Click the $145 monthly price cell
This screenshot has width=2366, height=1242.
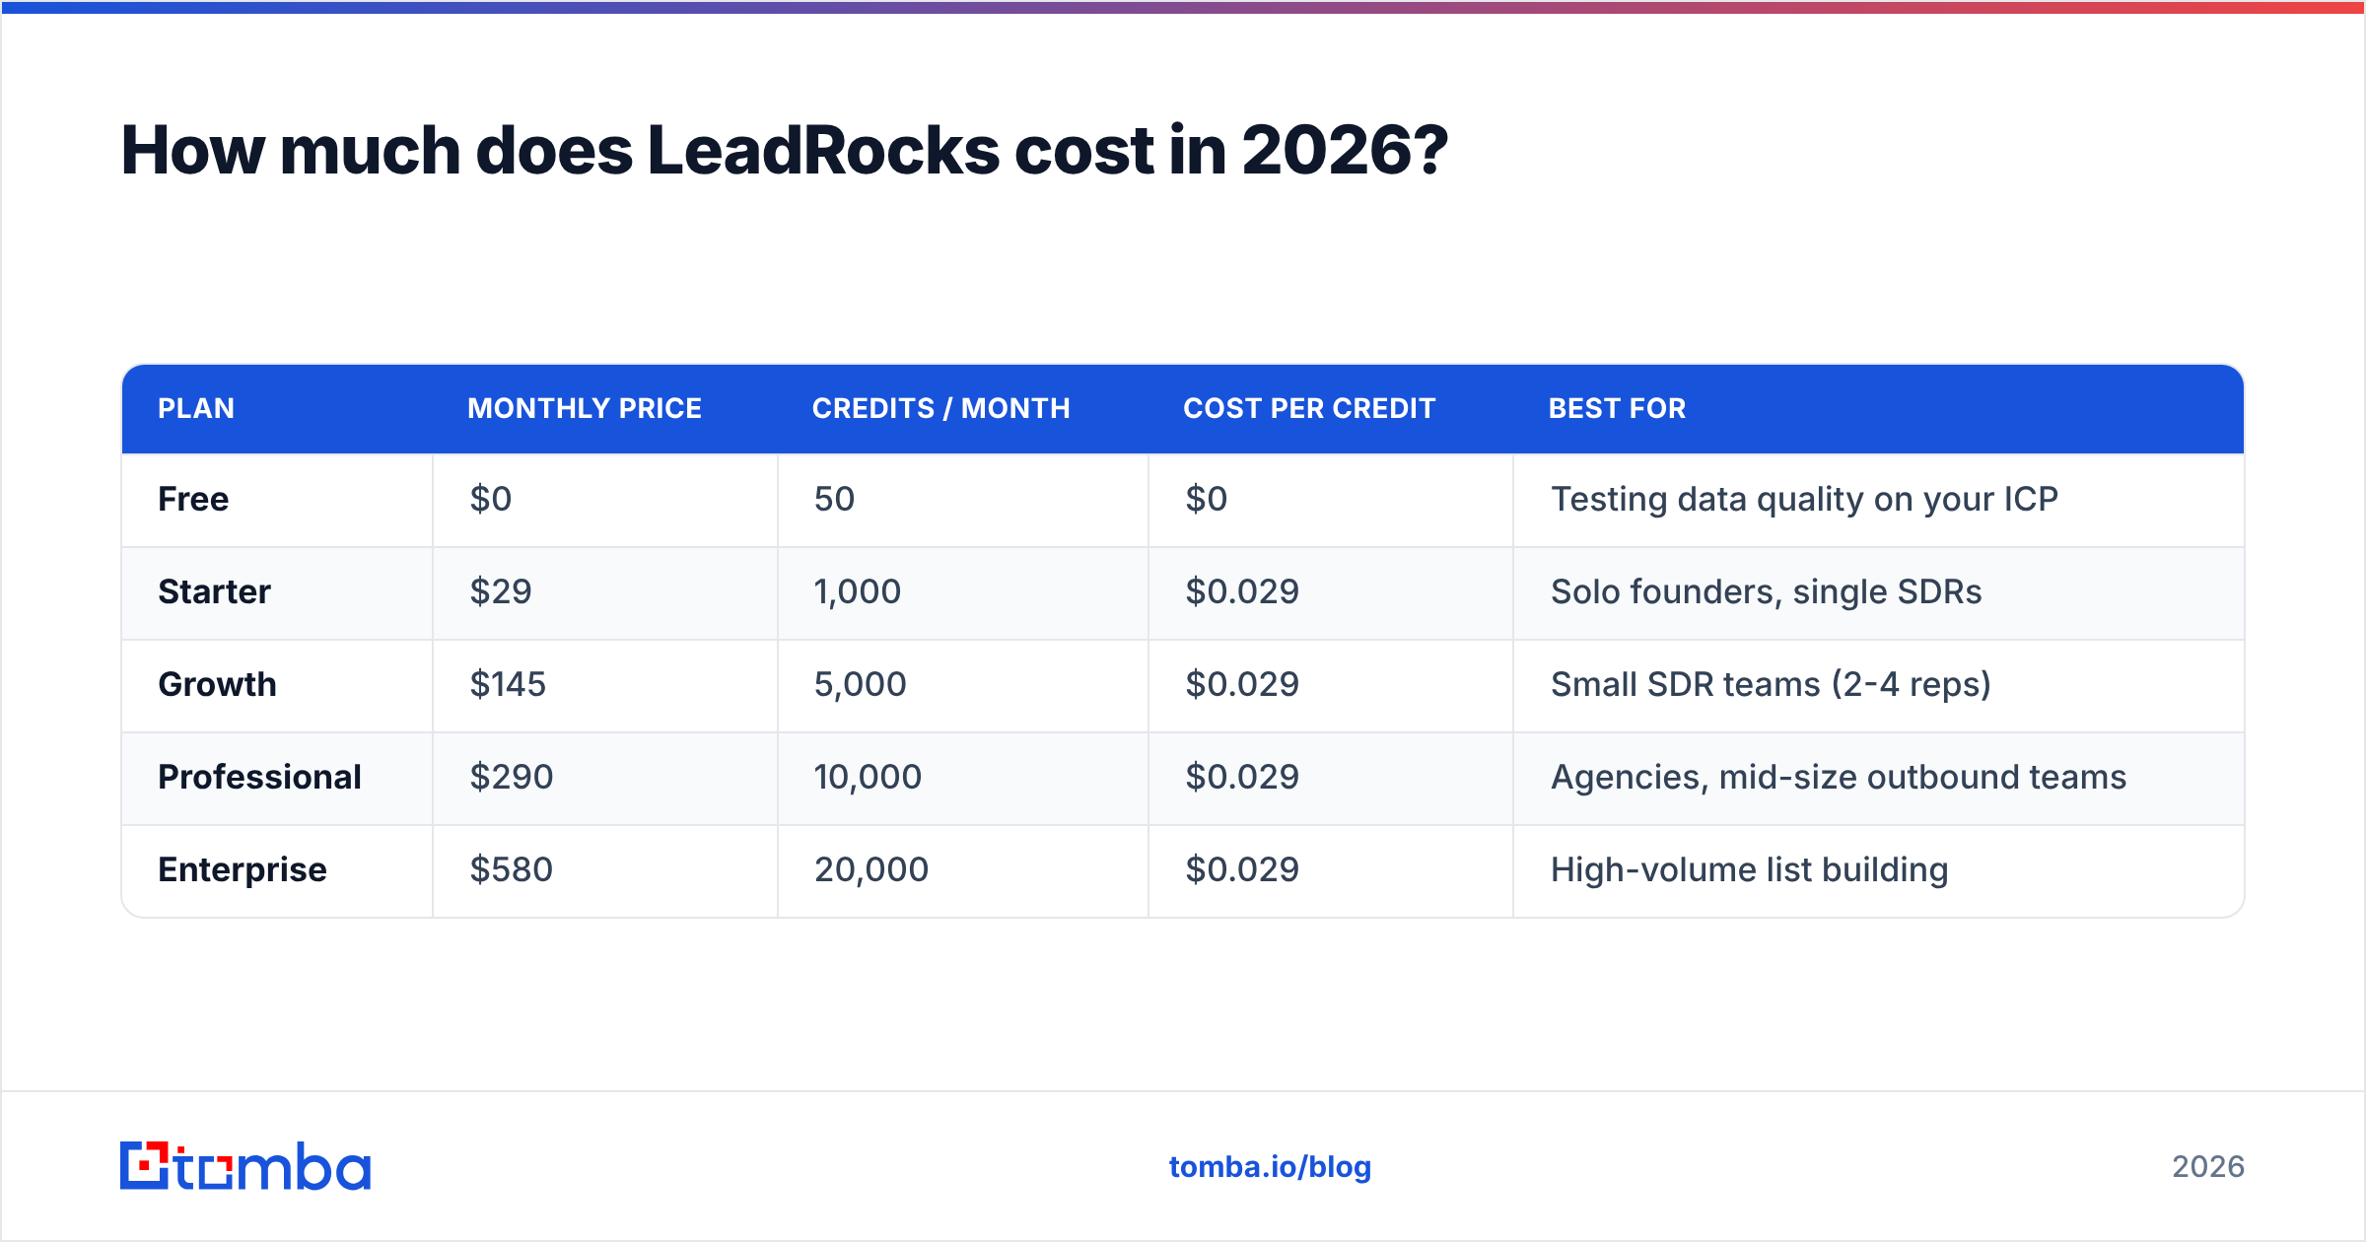point(605,685)
